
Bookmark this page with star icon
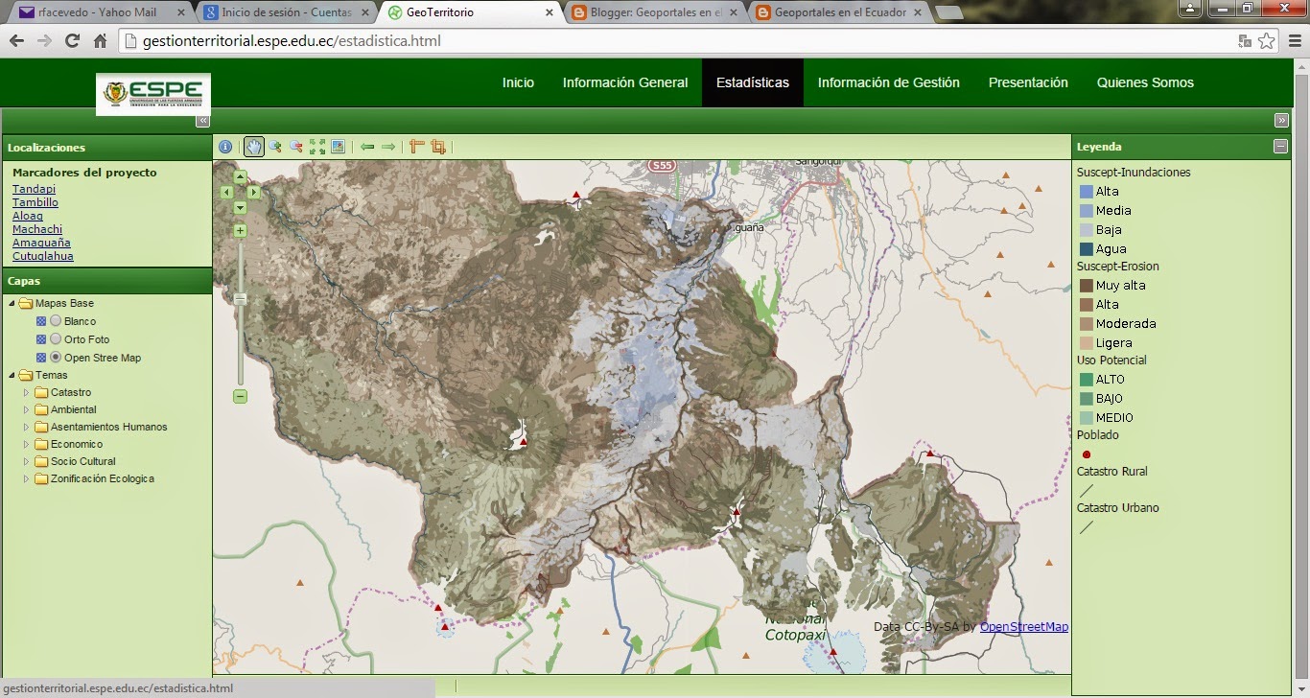(x=1267, y=41)
